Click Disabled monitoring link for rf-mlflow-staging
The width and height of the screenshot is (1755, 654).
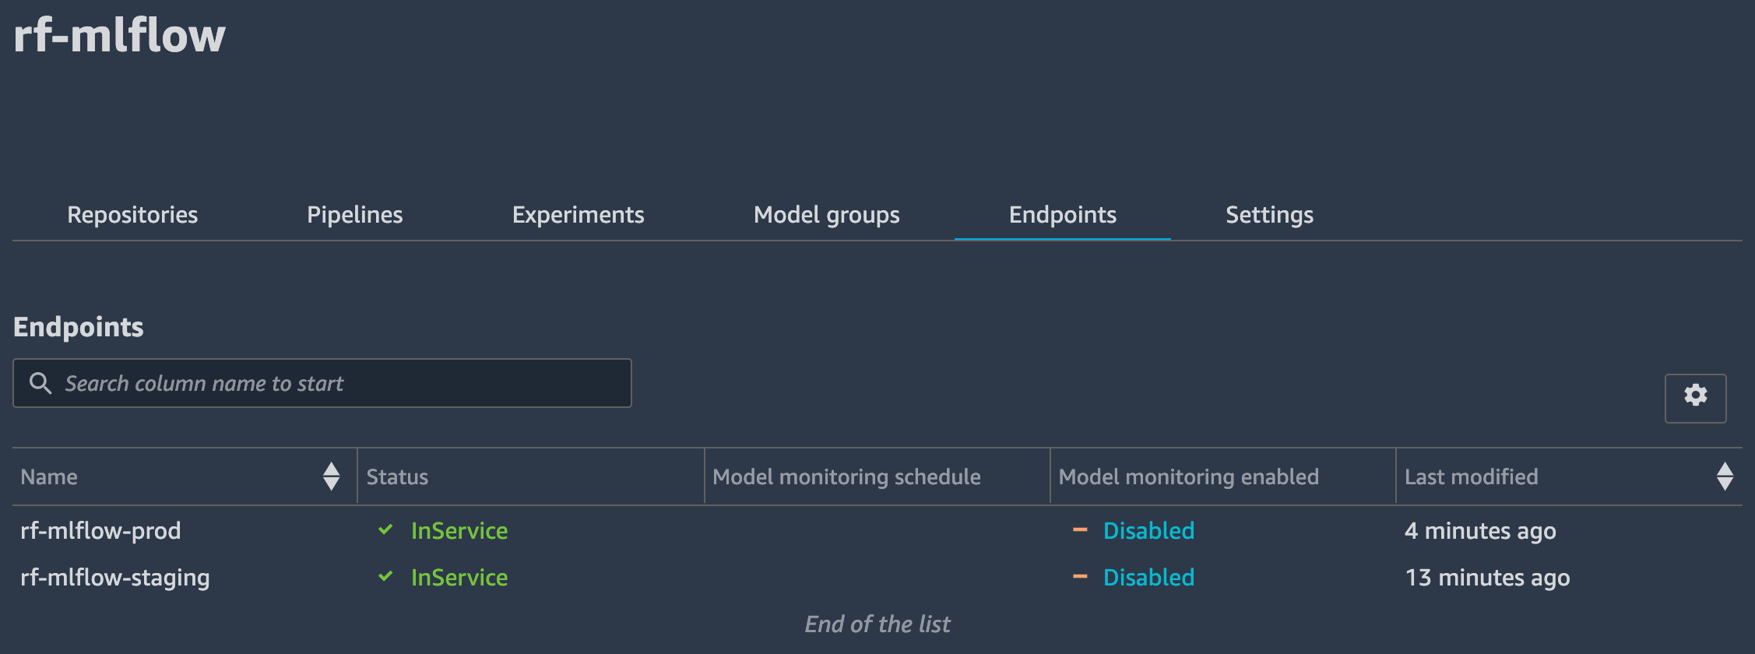tap(1148, 578)
